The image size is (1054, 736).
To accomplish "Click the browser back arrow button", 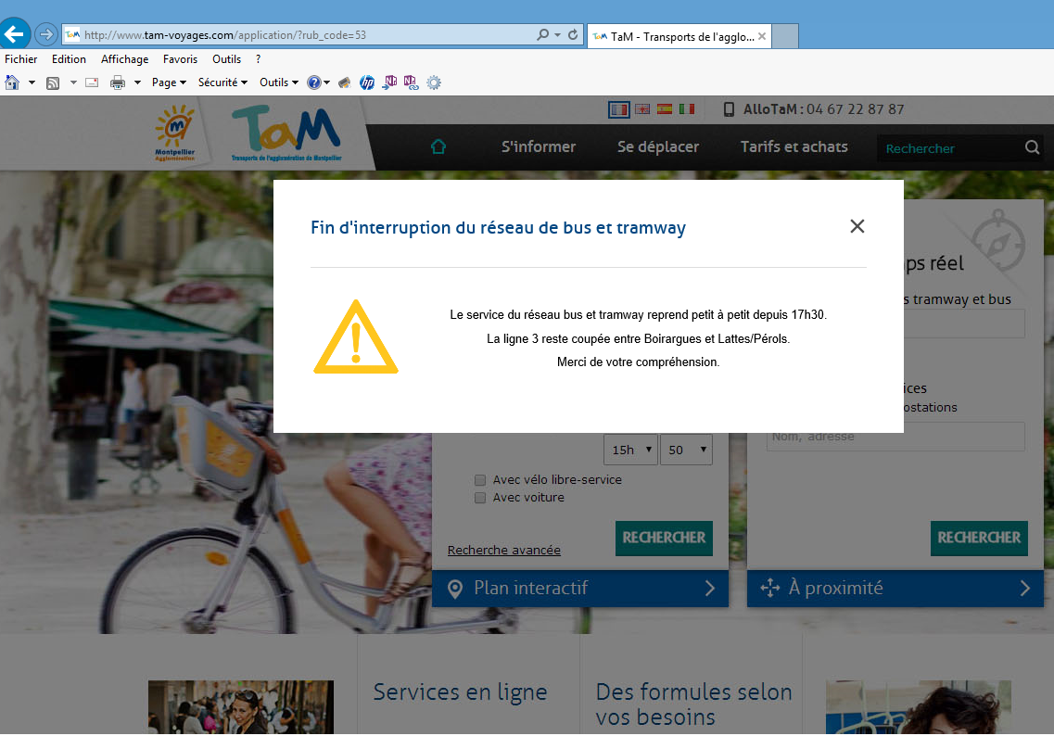I will 15,35.
